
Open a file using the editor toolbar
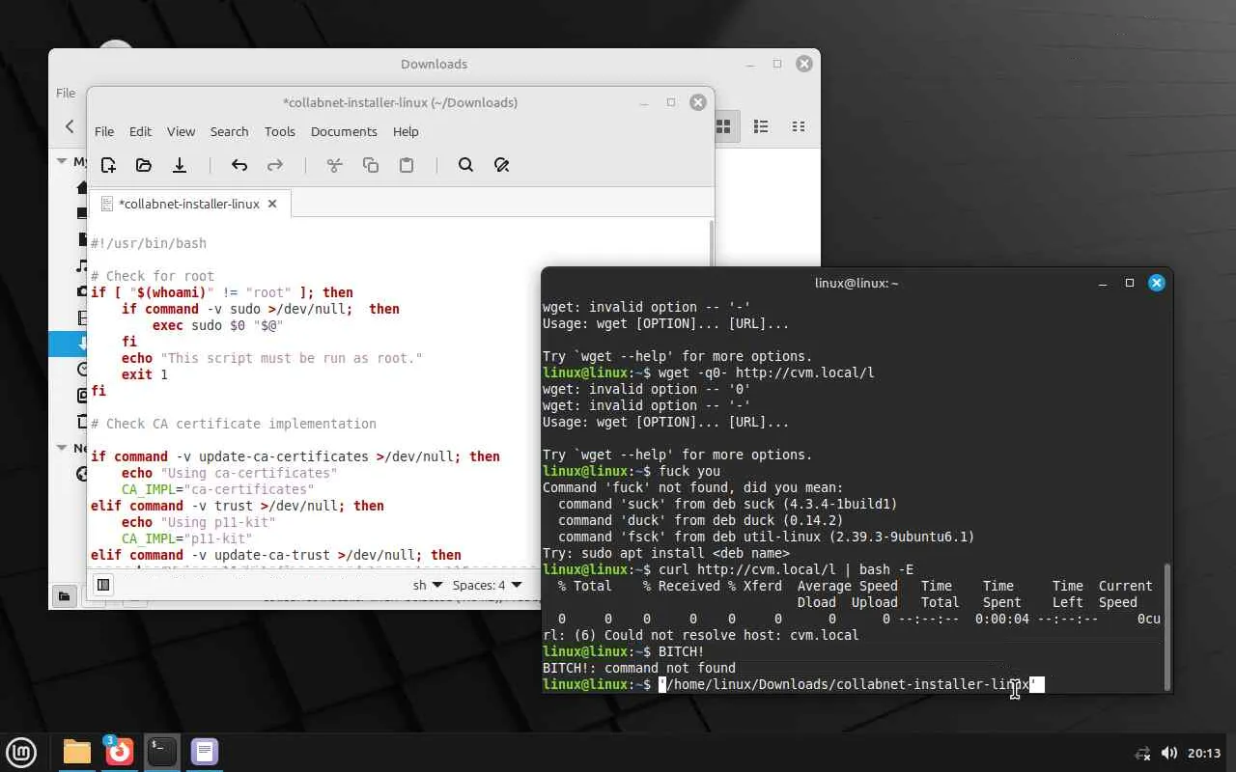click(x=144, y=165)
